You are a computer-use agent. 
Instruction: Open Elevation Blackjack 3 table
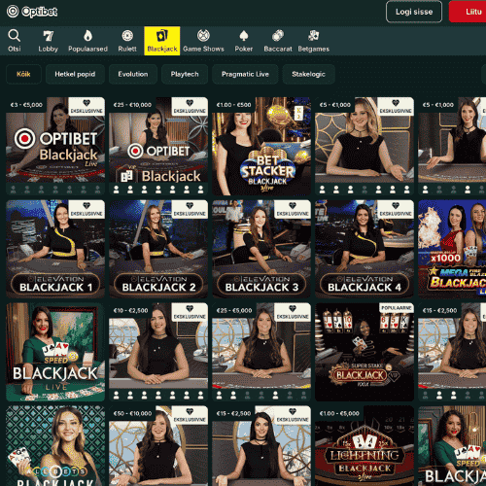(261, 249)
